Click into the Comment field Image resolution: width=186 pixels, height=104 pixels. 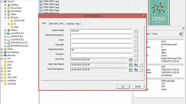click(x=101, y=55)
